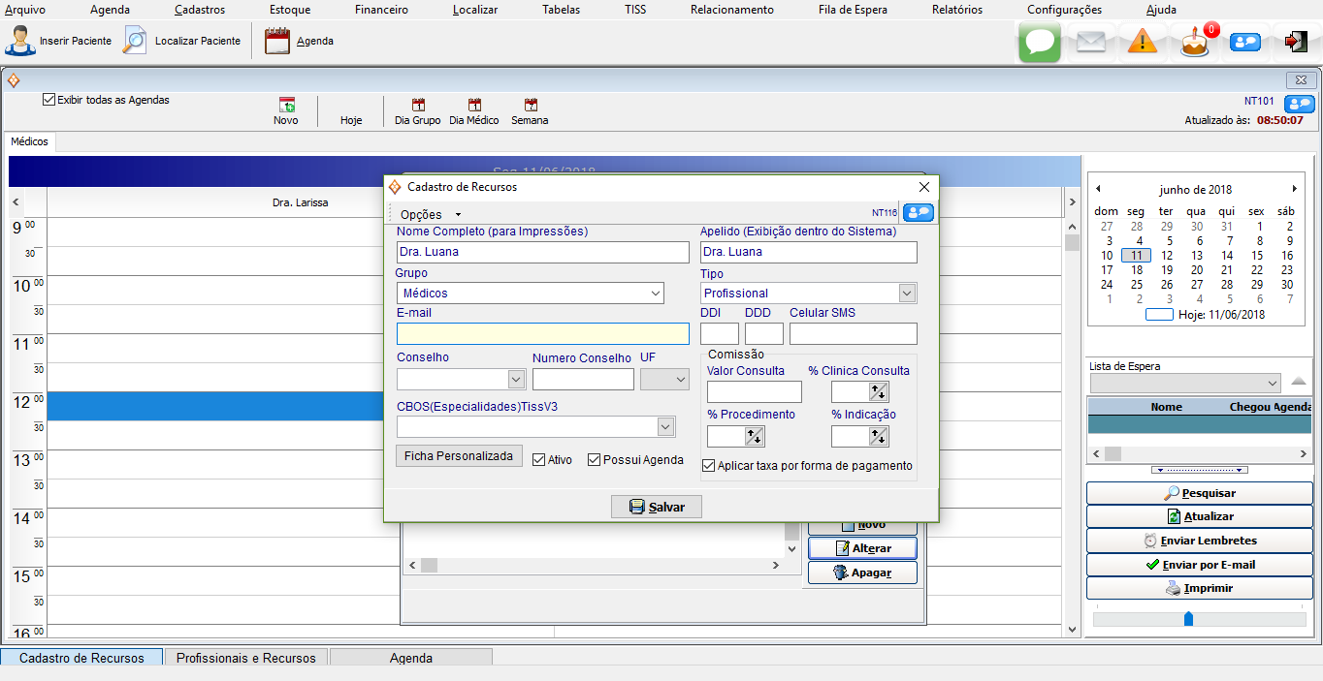Image resolution: width=1323 pixels, height=681 pixels.
Task: Open the green chat bubble icon
Action: coord(1039,43)
